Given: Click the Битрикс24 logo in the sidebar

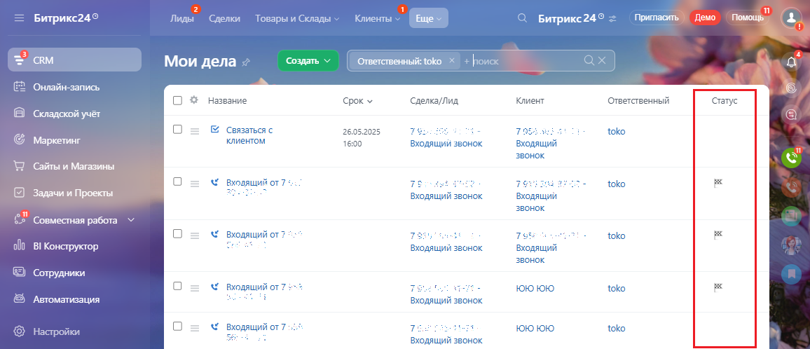Looking at the screenshot, I should pos(66,18).
